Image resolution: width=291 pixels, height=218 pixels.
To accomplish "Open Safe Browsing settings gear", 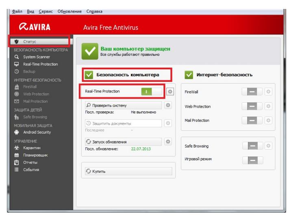I will tap(268, 145).
